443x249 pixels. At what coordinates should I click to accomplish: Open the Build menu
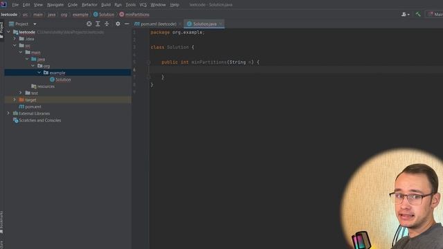(x=106, y=5)
